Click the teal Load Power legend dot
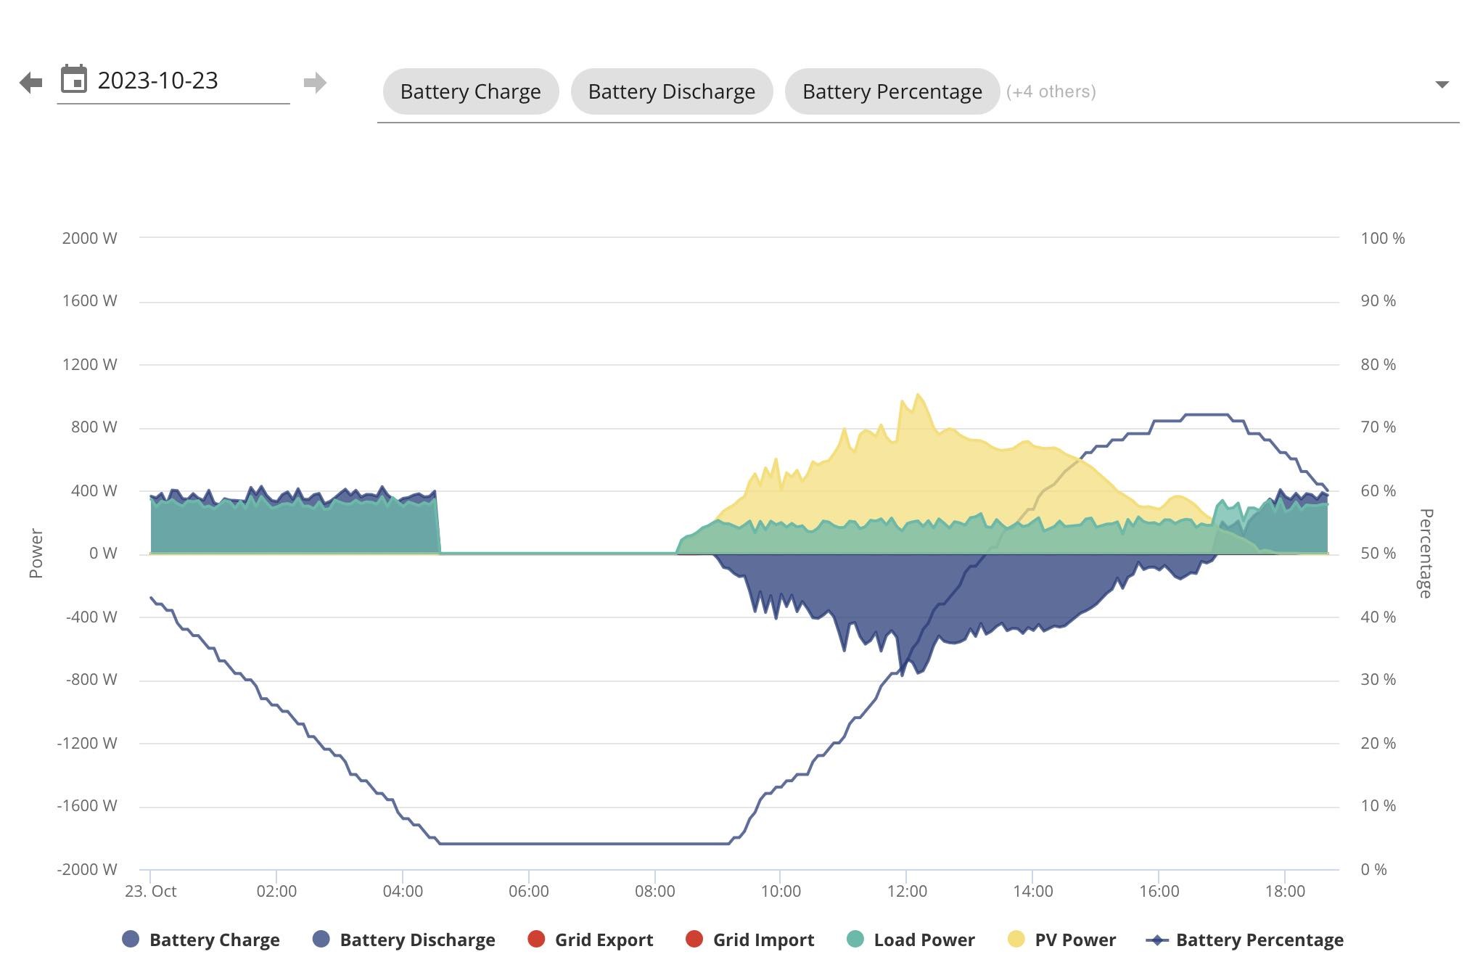This screenshot has width=1467, height=978. 855,940
